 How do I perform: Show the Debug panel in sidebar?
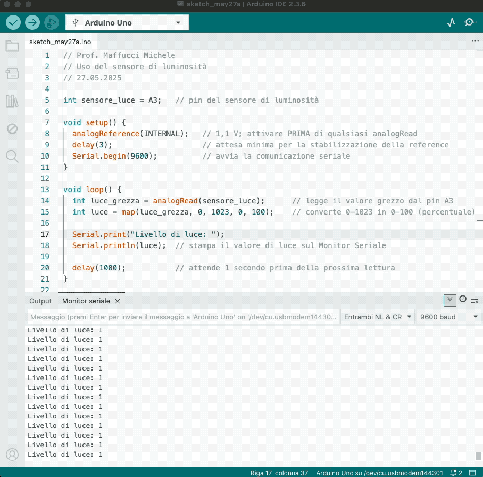pos(12,128)
